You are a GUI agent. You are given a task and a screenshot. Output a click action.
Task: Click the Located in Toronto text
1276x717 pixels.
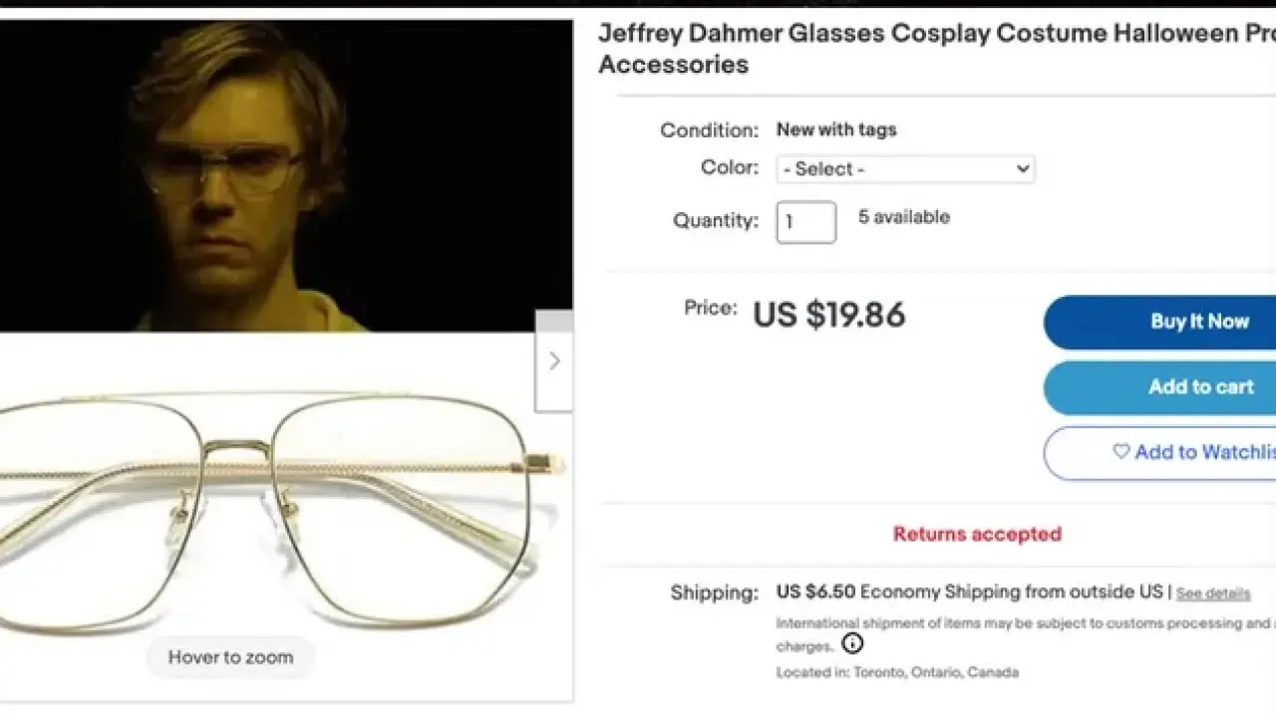pos(897,672)
